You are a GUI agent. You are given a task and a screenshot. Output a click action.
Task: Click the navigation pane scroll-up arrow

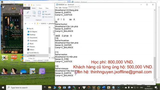[49, 27]
